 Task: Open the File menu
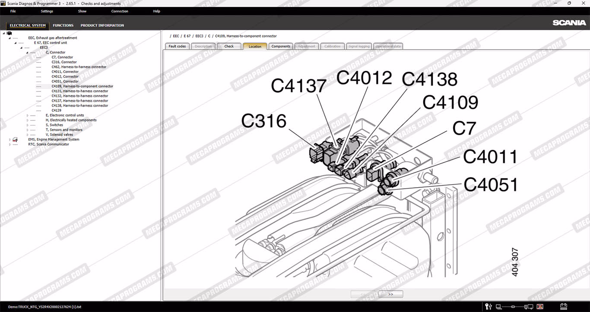(x=13, y=11)
